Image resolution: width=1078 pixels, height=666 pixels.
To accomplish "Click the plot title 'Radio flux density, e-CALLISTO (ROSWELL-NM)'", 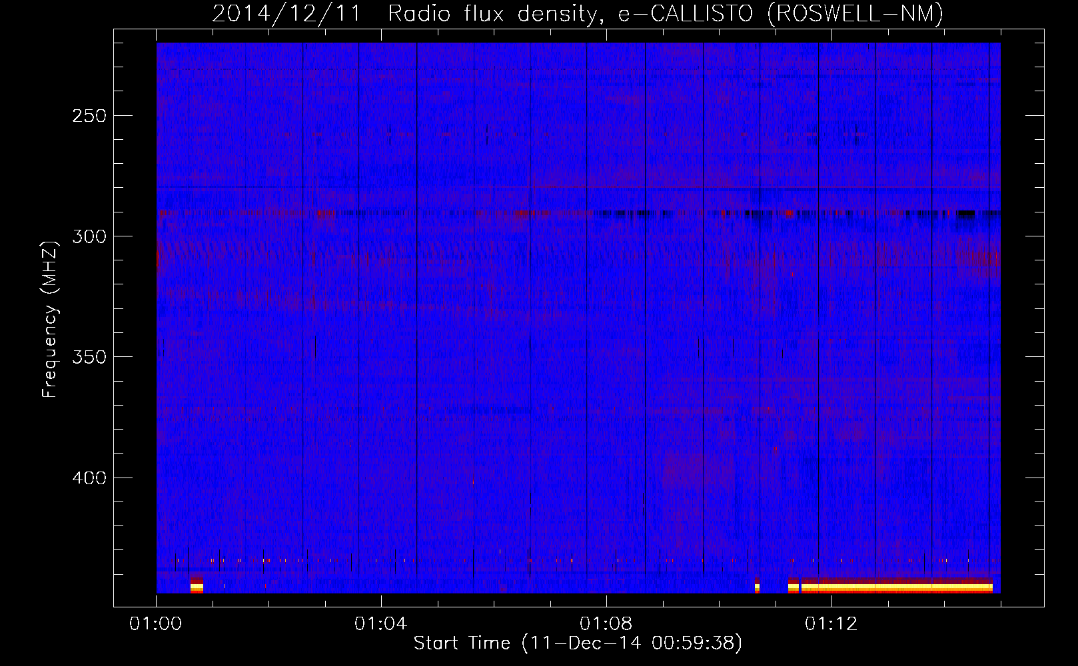I will (x=666, y=13).
